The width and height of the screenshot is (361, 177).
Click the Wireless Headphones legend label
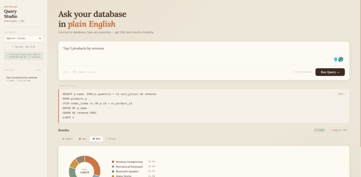pyautogui.click(x=129, y=162)
